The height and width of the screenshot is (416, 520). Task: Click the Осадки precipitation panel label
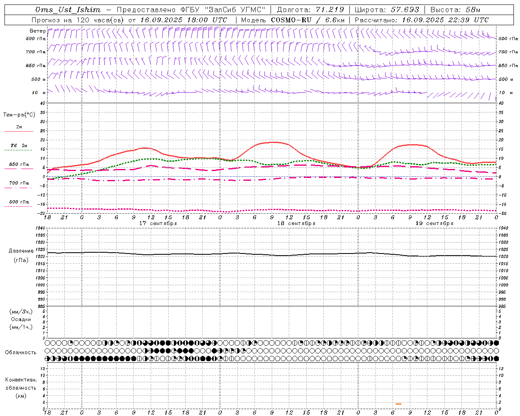pos(21,319)
